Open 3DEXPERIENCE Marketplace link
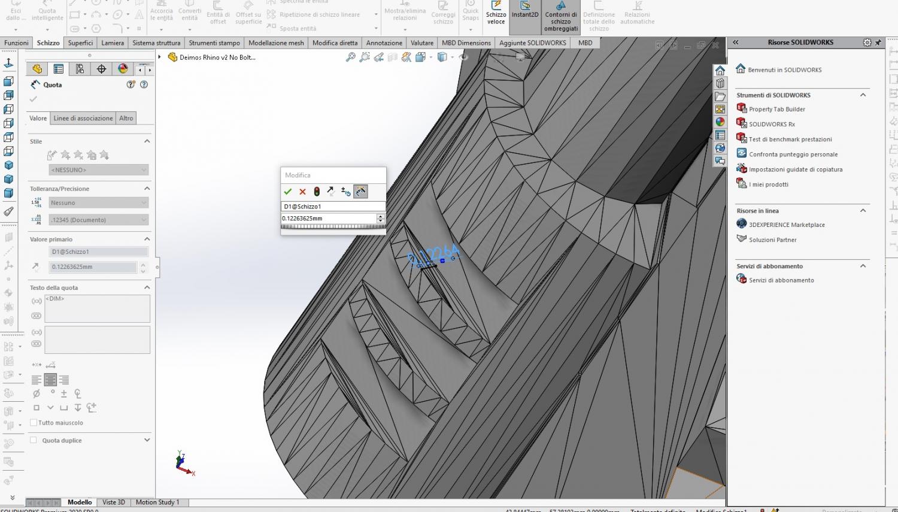The image size is (898, 512). click(787, 225)
